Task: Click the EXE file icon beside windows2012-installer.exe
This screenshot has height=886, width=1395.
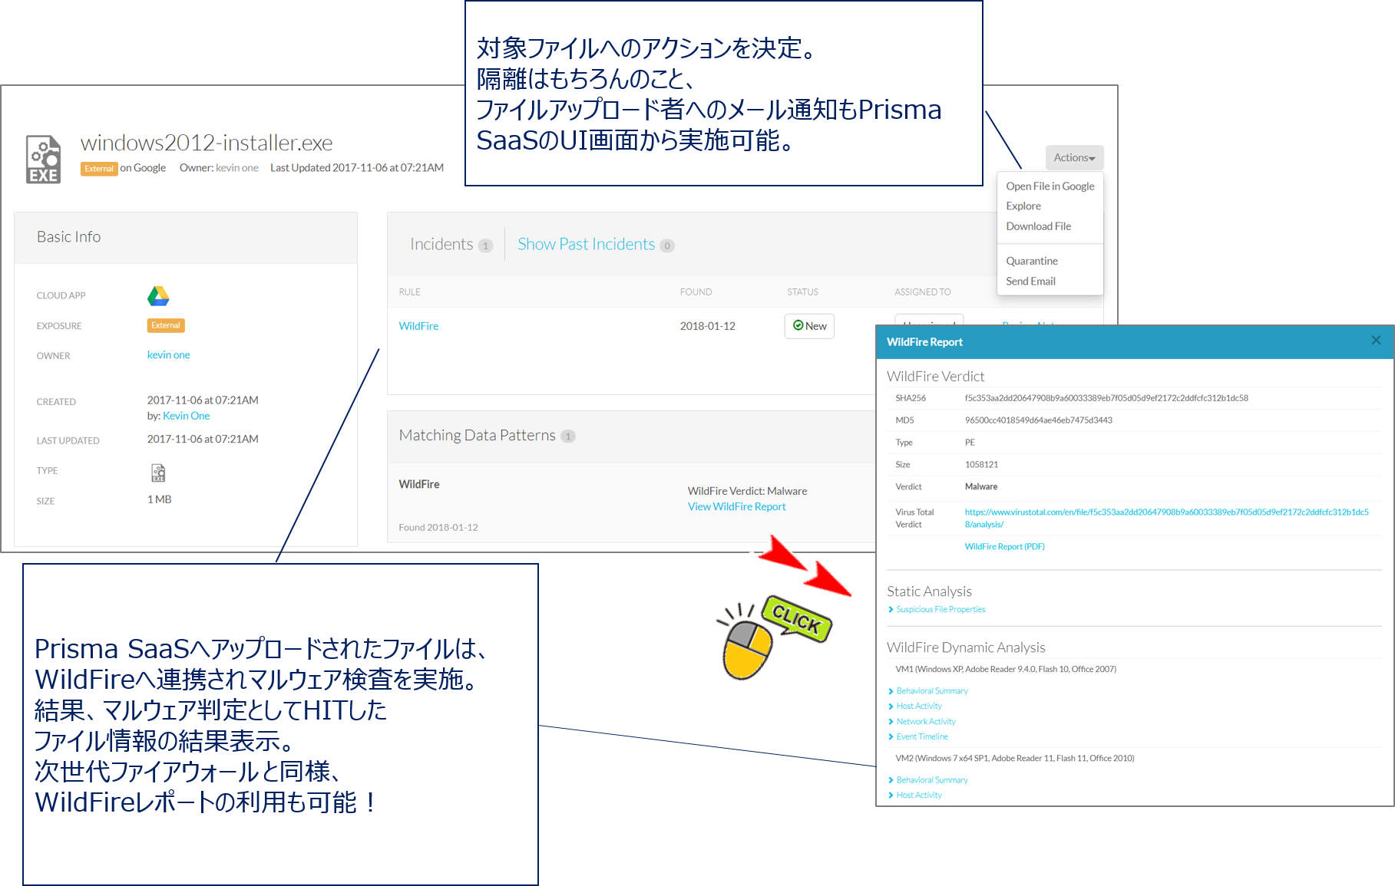Action: coord(43,160)
